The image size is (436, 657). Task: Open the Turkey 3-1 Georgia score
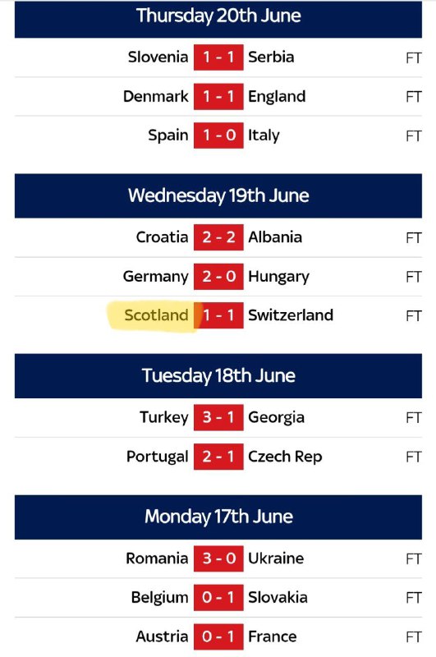click(x=218, y=417)
